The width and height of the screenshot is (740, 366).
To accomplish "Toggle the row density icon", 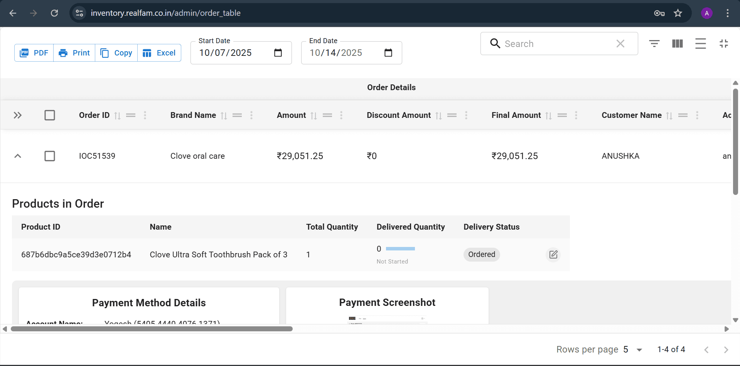I will pos(700,44).
